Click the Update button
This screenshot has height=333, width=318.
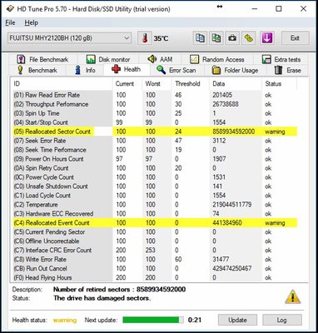click(237, 320)
